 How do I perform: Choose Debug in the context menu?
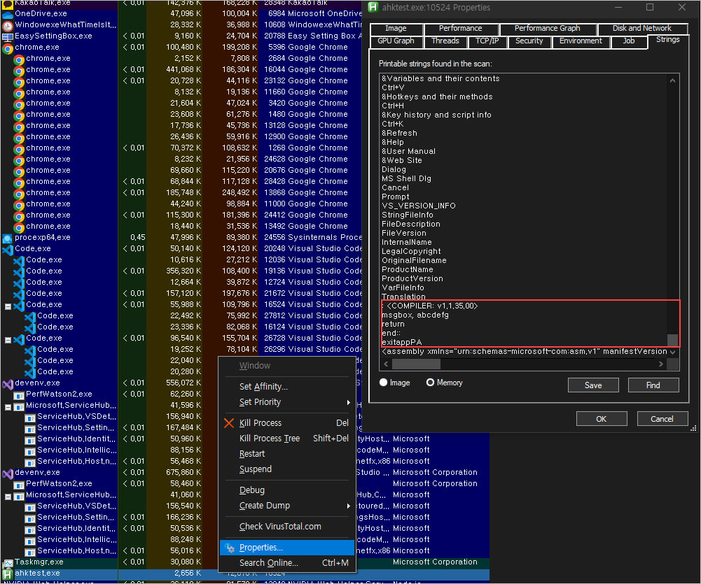[x=286, y=490]
